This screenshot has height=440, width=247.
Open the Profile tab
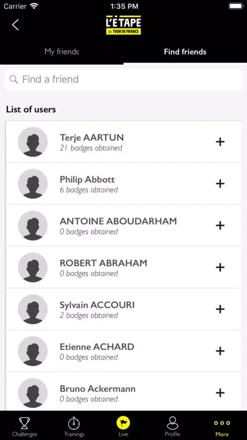[172, 426]
